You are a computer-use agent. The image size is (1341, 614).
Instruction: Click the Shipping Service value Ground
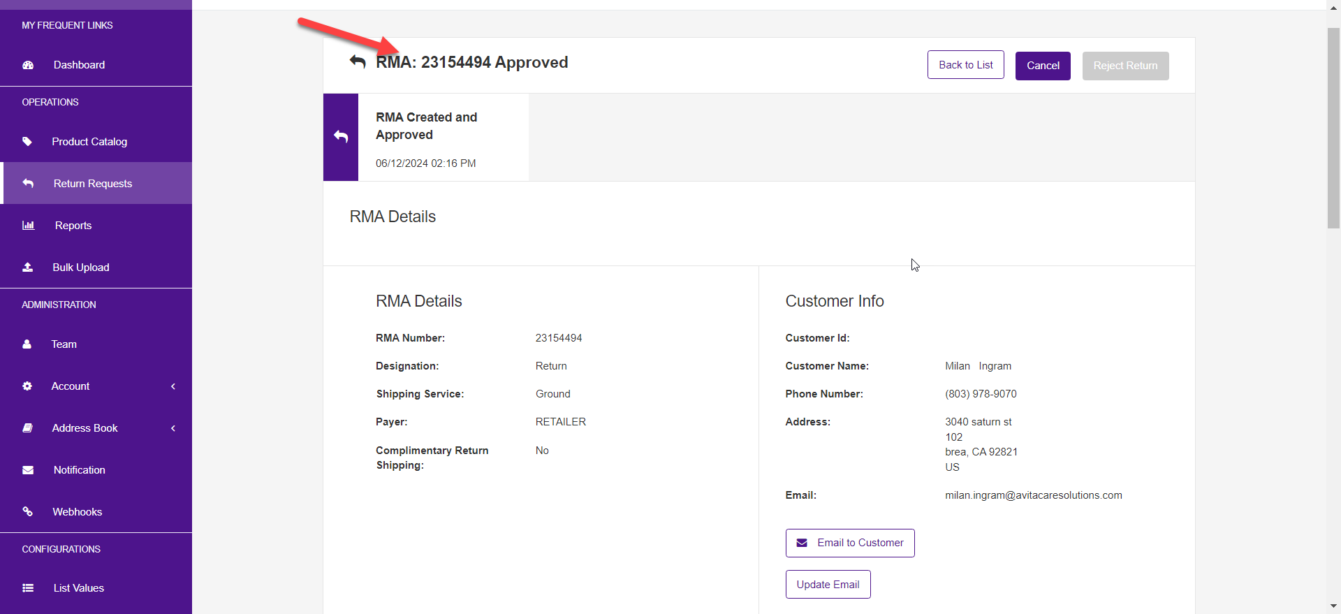[x=553, y=394]
